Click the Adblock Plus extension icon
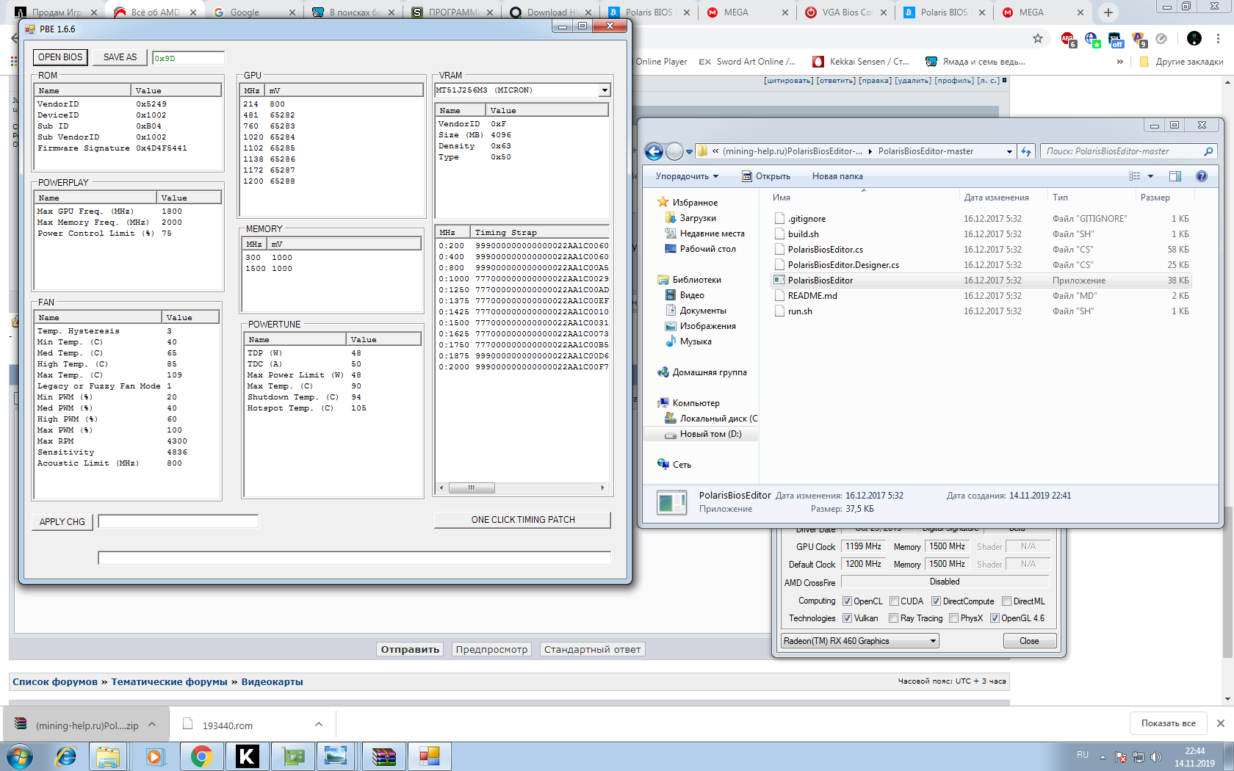The image size is (1234, 771). [x=1068, y=39]
